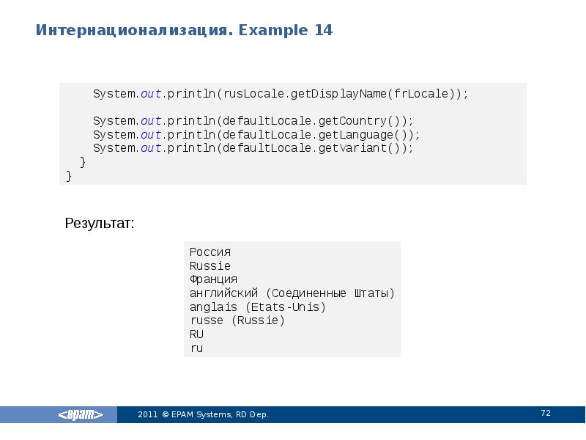The width and height of the screenshot is (586, 440).
Task: Click the getLanguage println statement
Action: click(x=256, y=134)
